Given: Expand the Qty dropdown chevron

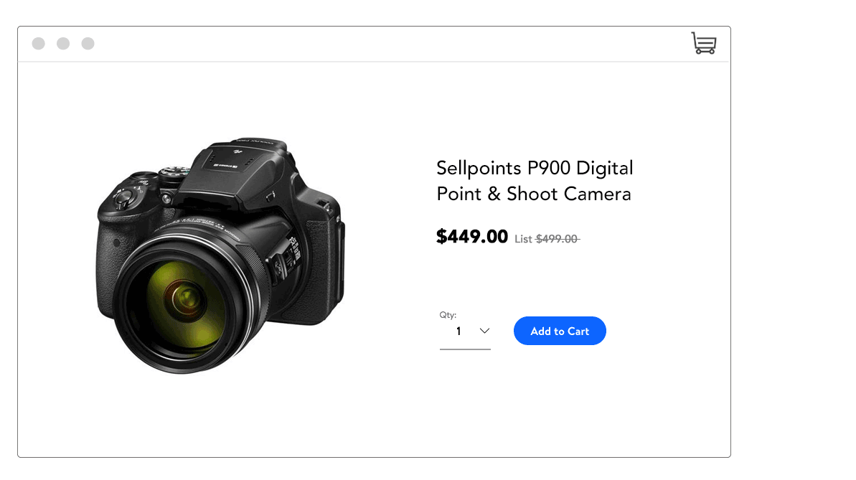Looking at the screenshot, I should pyautogui.click(x=484, y=331).
